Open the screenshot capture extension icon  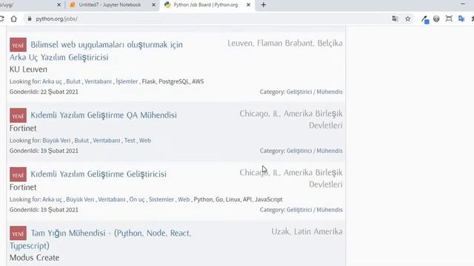coord(449,18)
